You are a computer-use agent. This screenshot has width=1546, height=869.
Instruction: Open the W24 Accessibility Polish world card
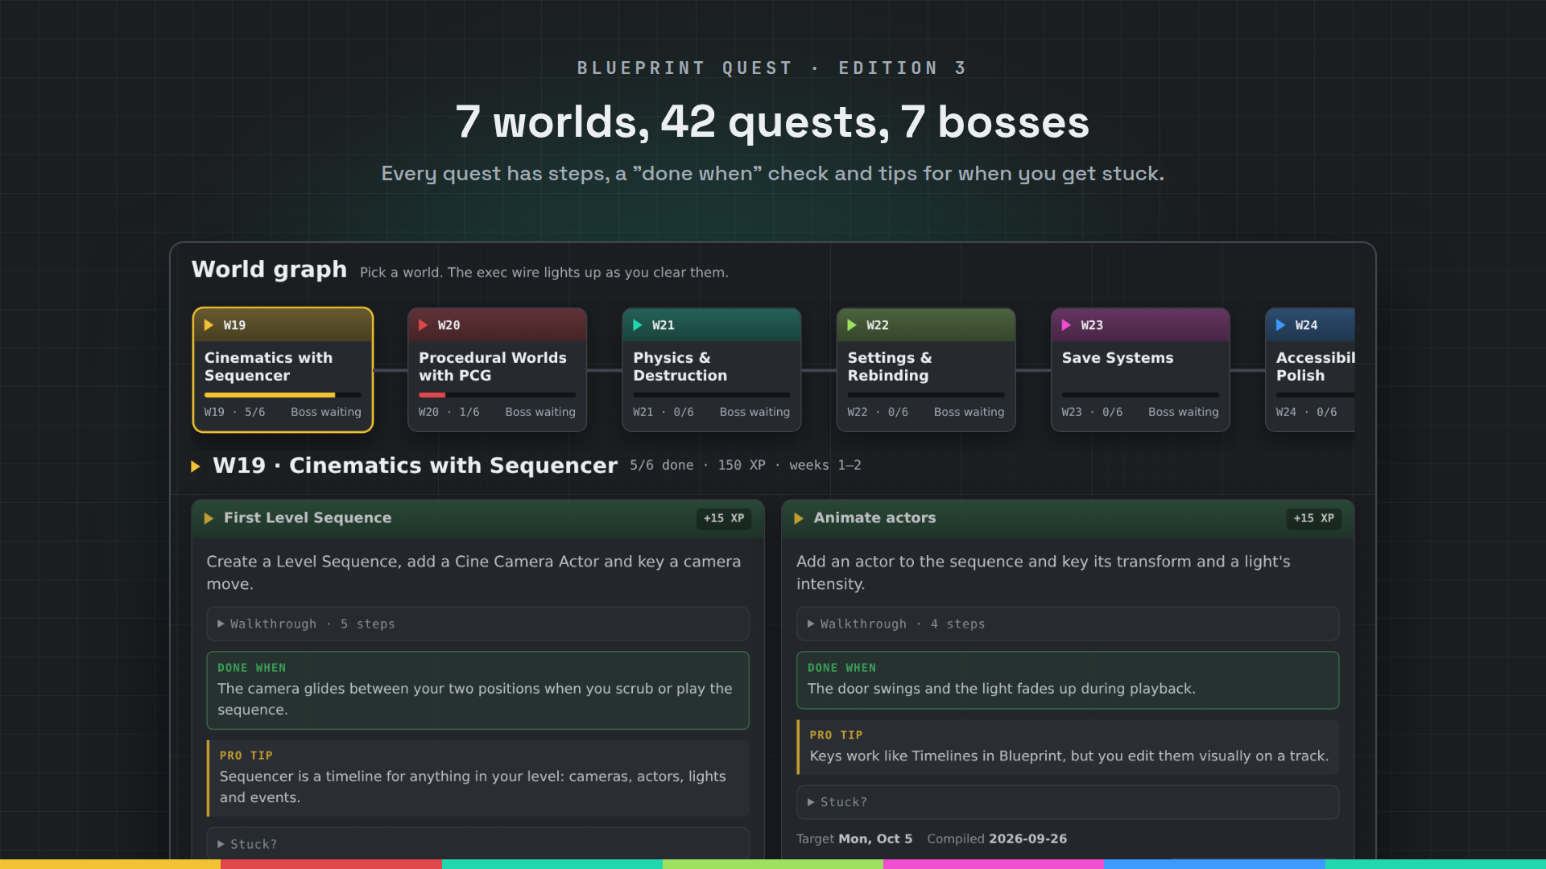1310,370
